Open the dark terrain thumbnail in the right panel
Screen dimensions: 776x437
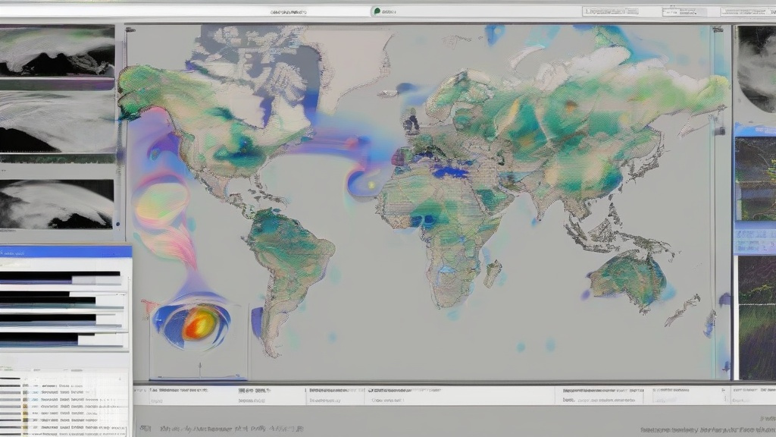(756, 317)
